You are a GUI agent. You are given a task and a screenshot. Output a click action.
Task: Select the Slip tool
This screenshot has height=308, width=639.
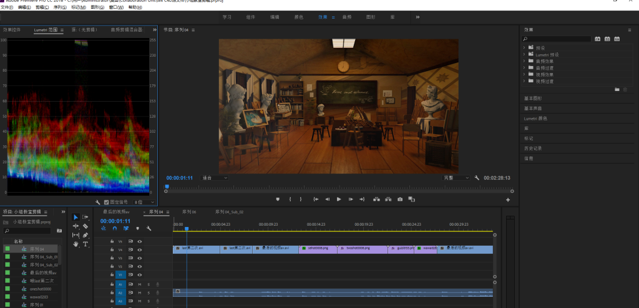tap(76, 235)
